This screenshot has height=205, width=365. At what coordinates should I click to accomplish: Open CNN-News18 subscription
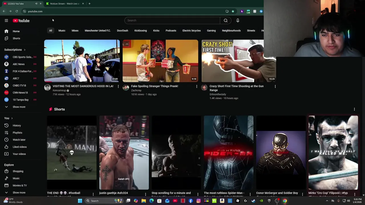pyautogui.click(x=20, y=93)
